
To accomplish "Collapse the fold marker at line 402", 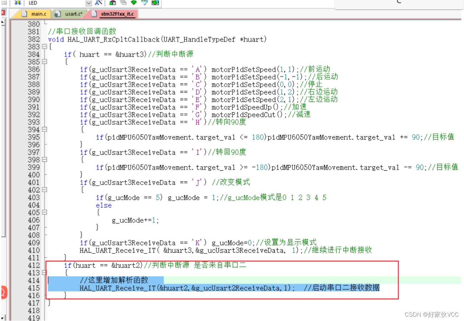I will [44, 190].
